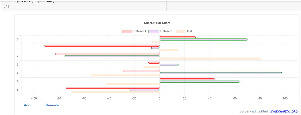Click the Dataset 2 bar in row 5
Image resolution: width=301 pixels, height=115 pixels.
pyautogui.click(x=200, y=81)
